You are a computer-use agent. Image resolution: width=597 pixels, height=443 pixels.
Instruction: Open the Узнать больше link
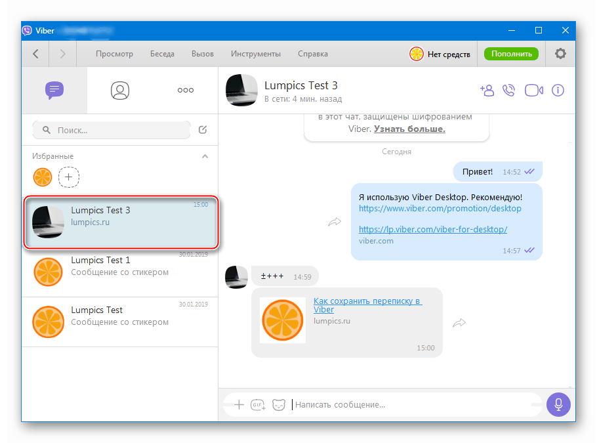[x=409, y=129]
